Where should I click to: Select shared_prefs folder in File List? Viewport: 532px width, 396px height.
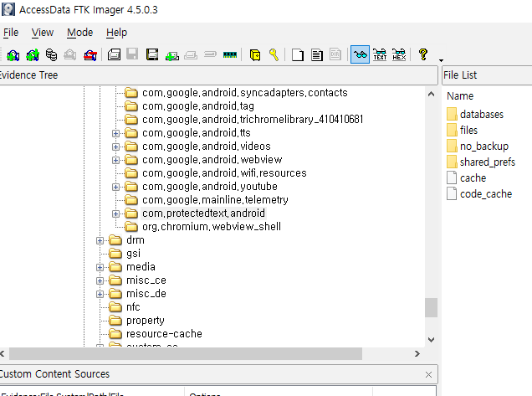click(x=488, y=162)
